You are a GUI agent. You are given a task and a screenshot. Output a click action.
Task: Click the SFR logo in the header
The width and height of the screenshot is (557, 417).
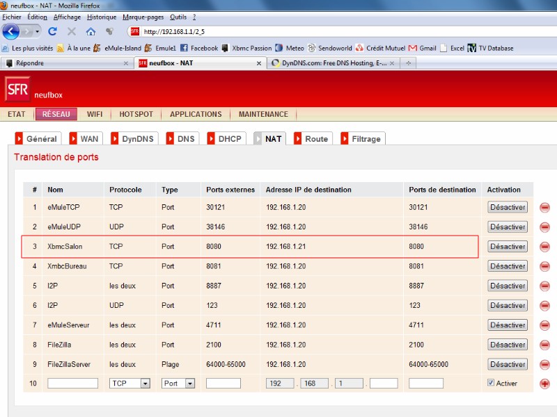[17, 89]
